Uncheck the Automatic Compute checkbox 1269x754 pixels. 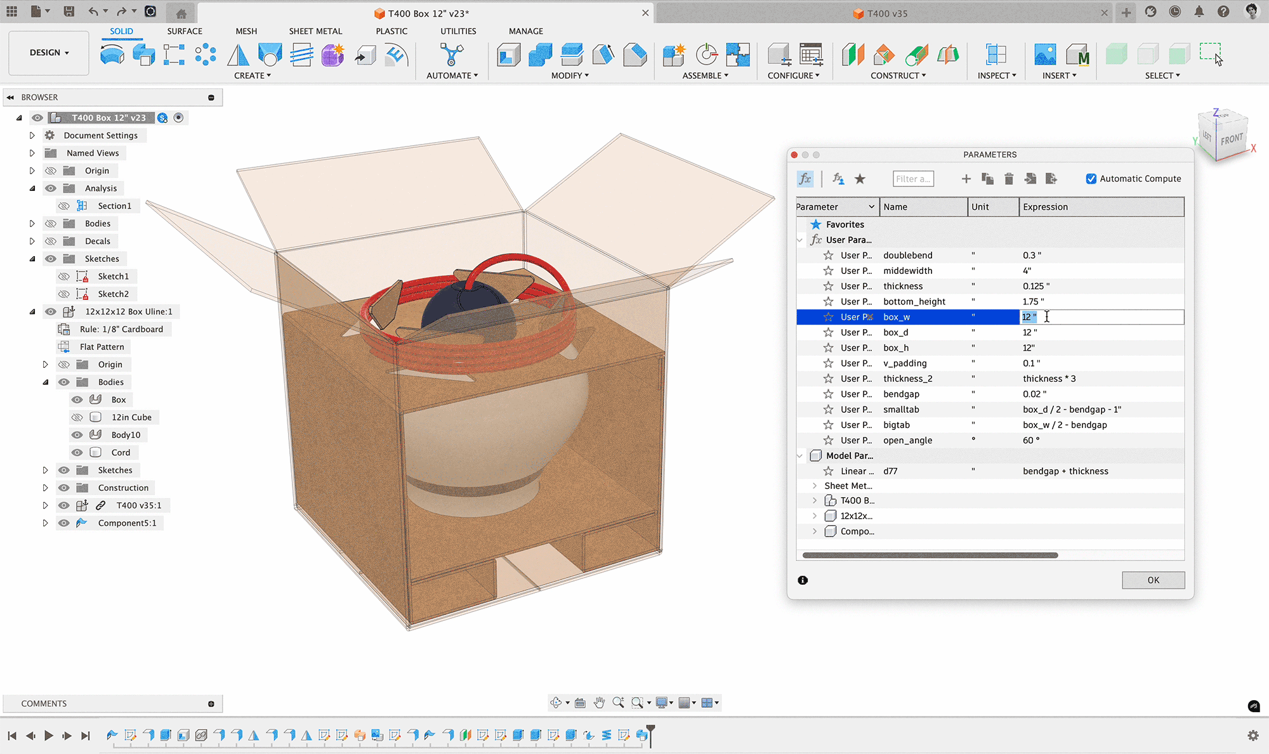(x=1091, y=179)
